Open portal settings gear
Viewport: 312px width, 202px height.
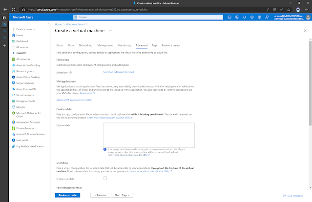[252, 17]
